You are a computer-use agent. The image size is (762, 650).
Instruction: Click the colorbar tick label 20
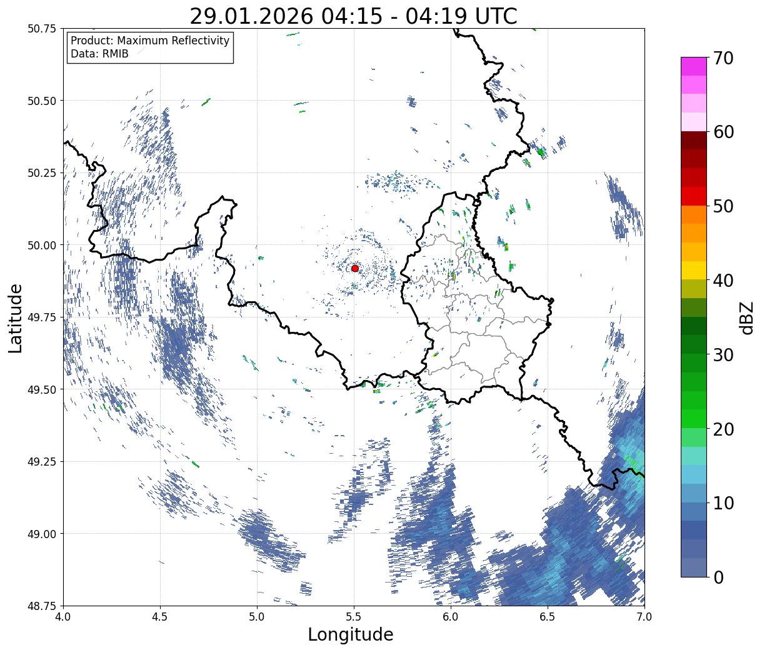pyautogui.click(x=723, y=429)
